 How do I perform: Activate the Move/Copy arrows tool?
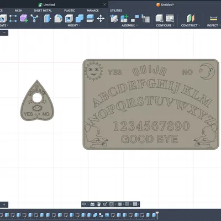[x=101, y=18]
